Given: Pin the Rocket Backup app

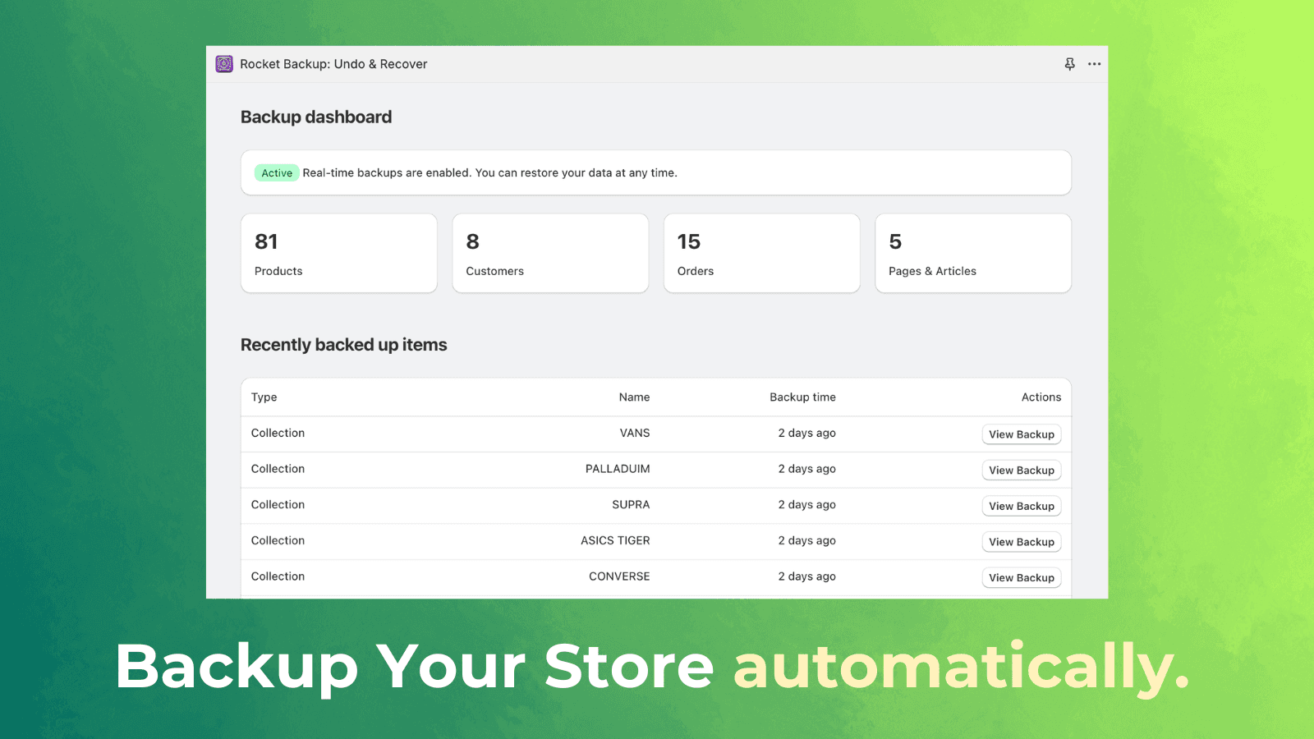Looking at the screenshot, I should (x=1069, y=63).
